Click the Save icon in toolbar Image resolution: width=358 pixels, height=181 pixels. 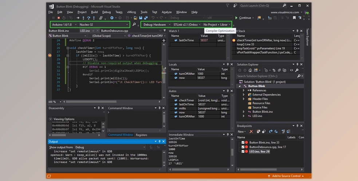coord(141,18)
